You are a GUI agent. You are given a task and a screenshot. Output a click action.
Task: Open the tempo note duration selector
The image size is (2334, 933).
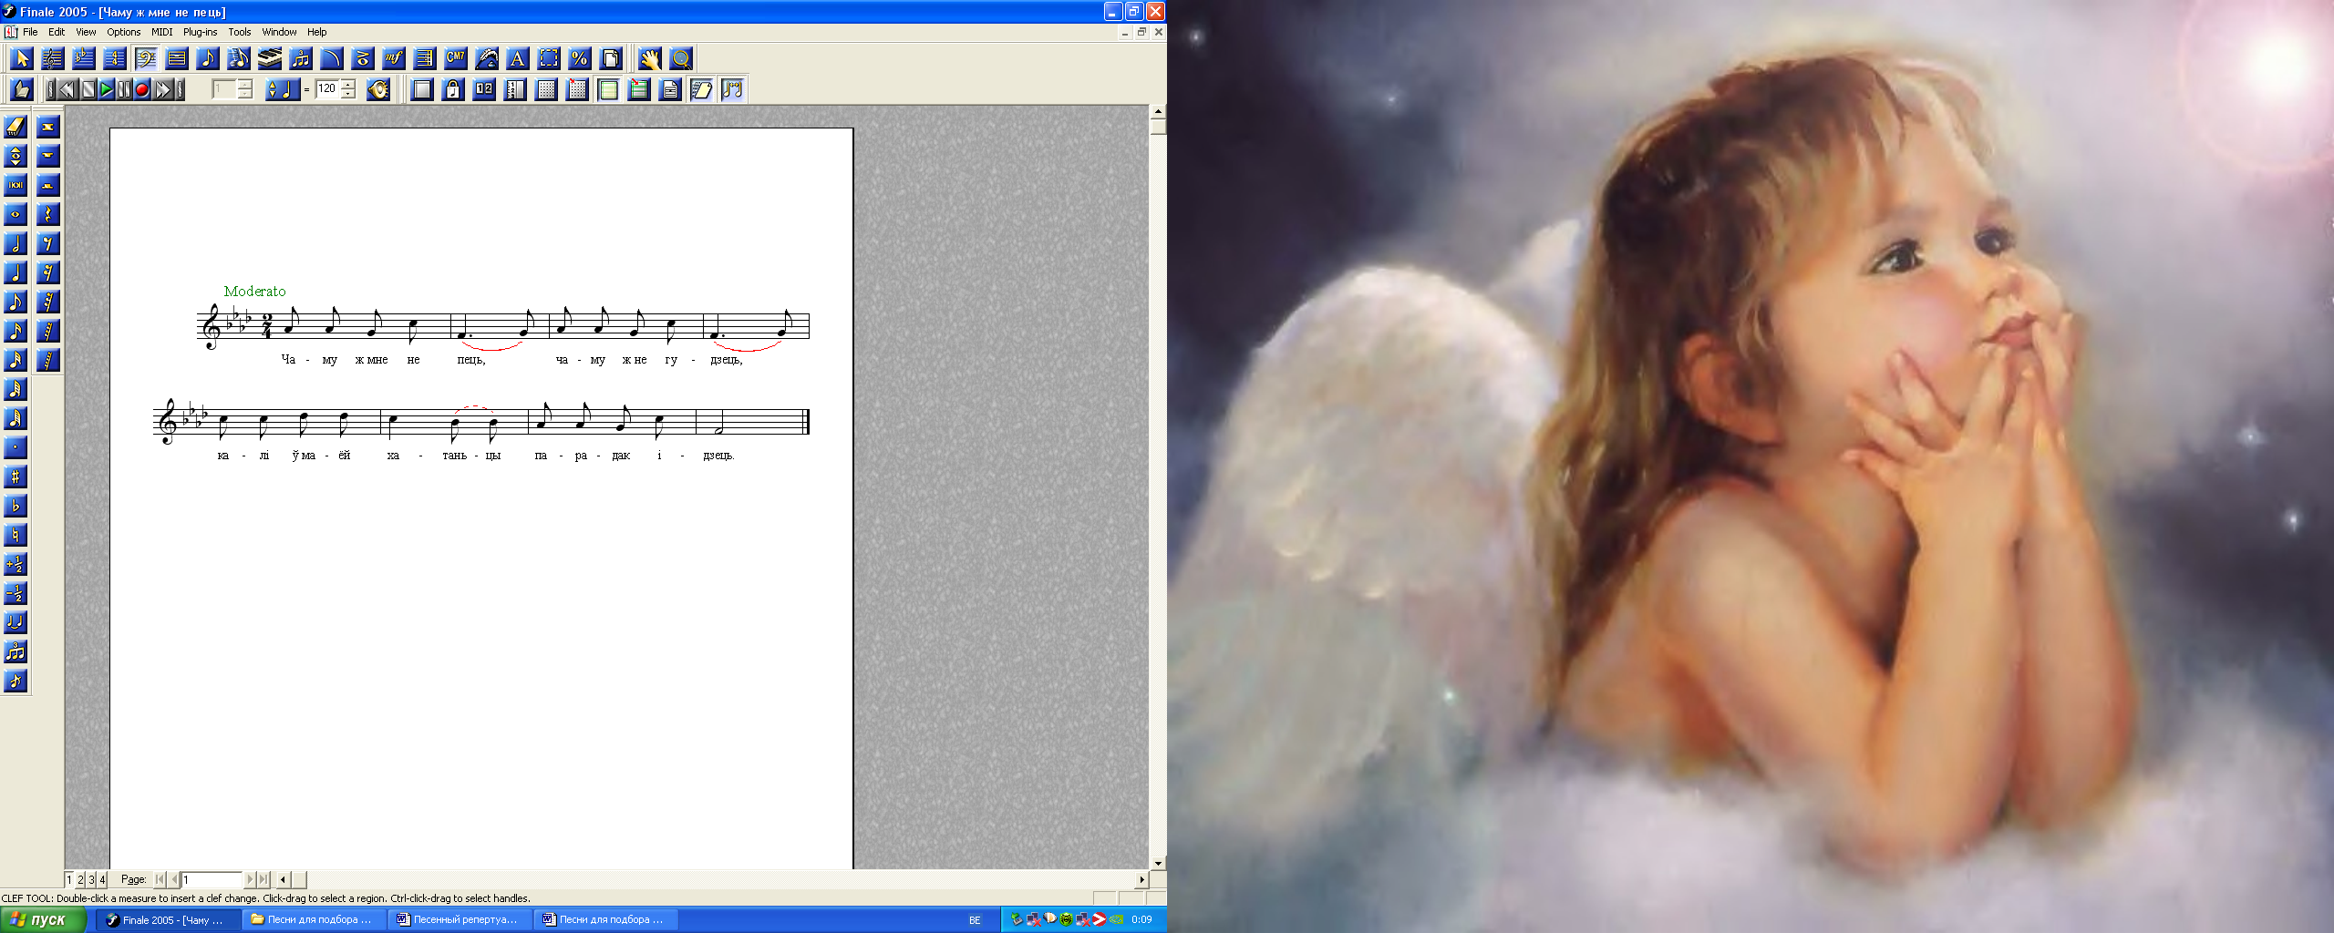tap(283, 89)
